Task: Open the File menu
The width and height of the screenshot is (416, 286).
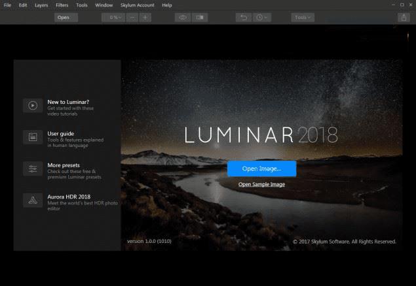Action: click(x=7, y=5)
